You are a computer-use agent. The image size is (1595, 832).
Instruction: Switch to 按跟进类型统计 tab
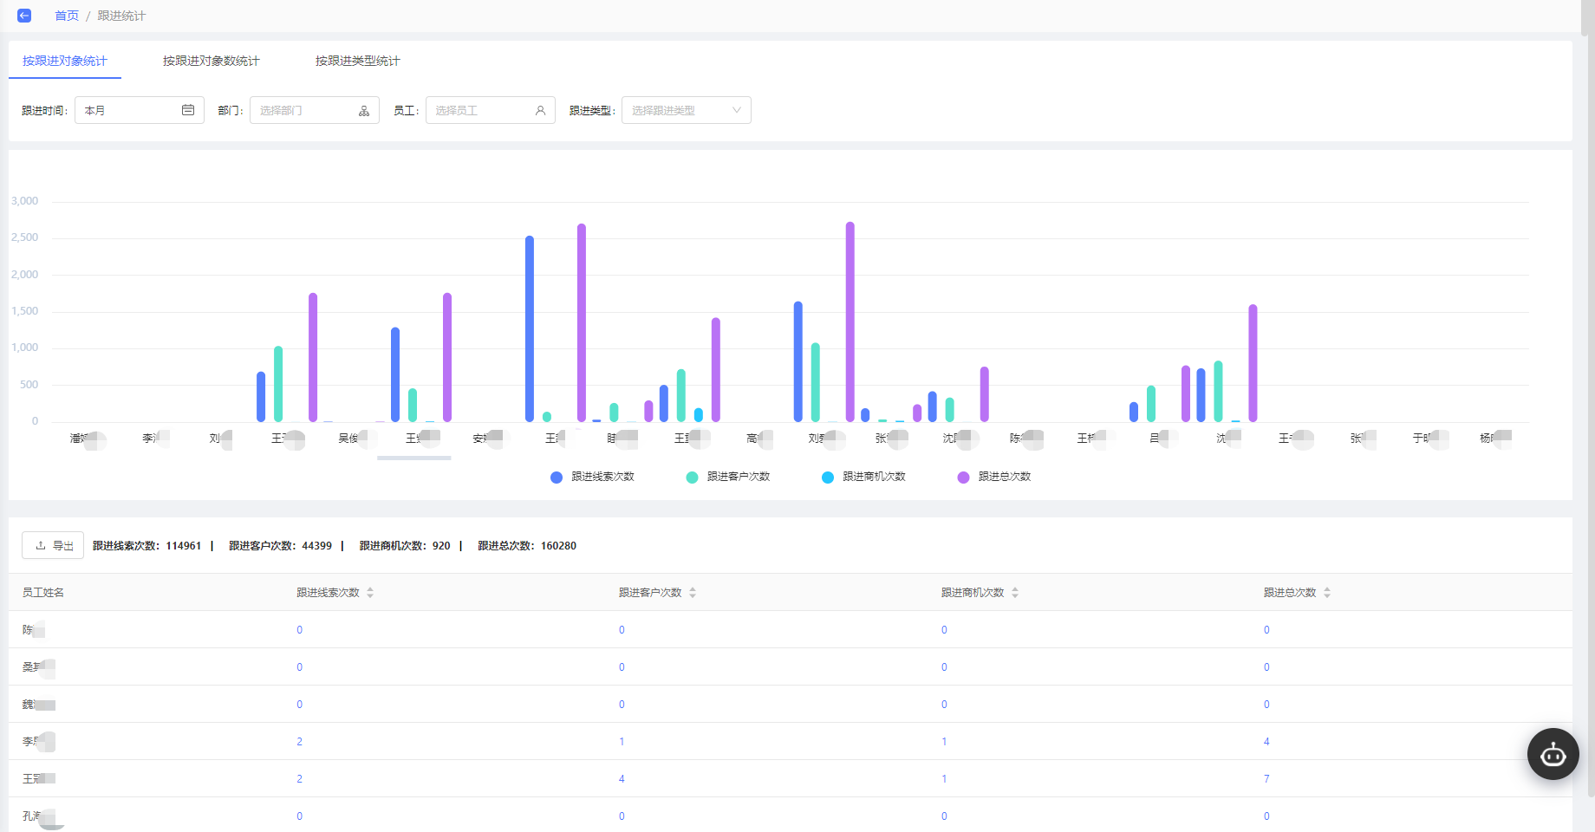[358, 61]
